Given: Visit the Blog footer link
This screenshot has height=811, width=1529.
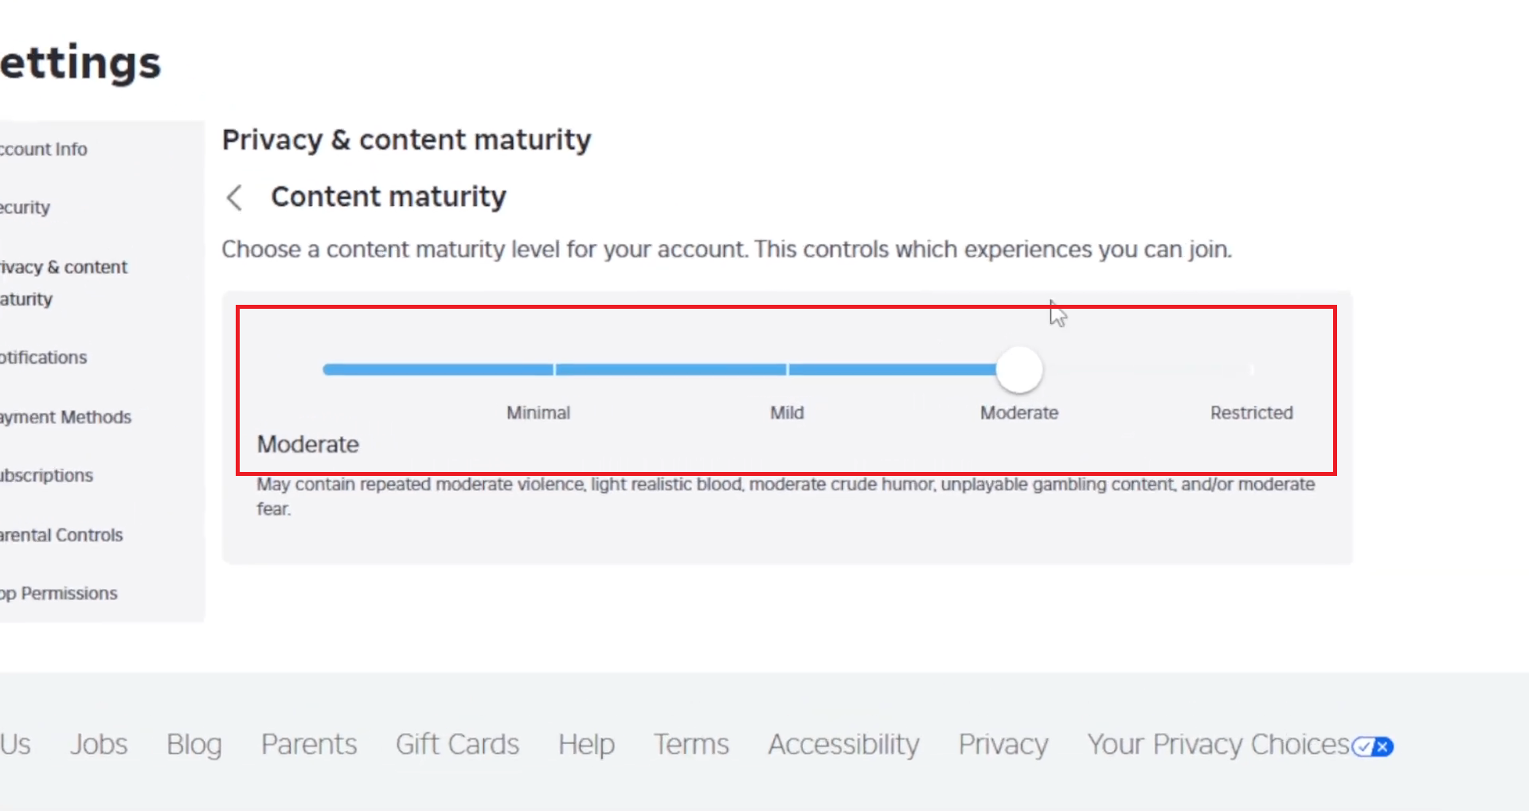Looking at the screenshot, I should click(194, 744).
